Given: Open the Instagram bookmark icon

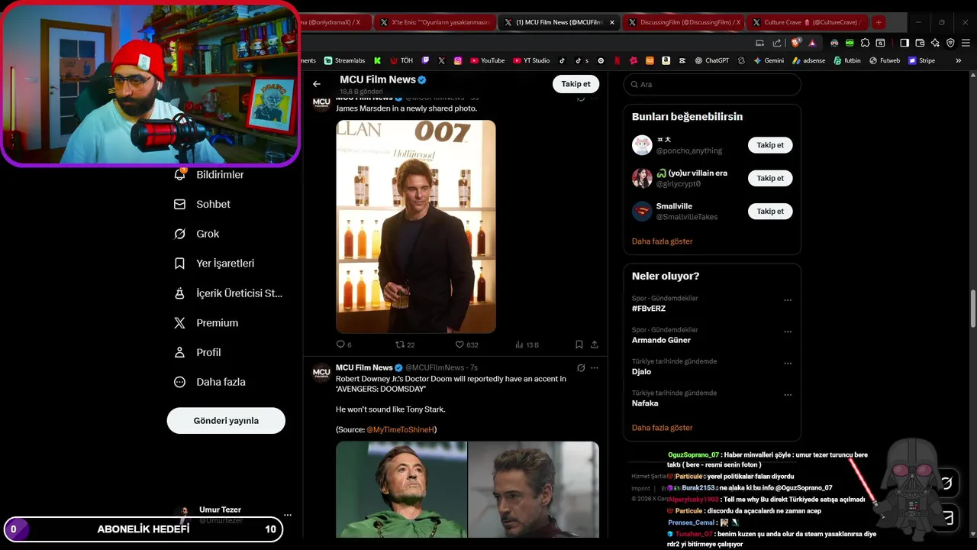Looking at the screenshot, I should point(458,60).
